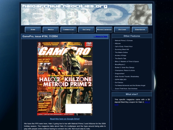Click the Other Features panel heading

[132, 36]
